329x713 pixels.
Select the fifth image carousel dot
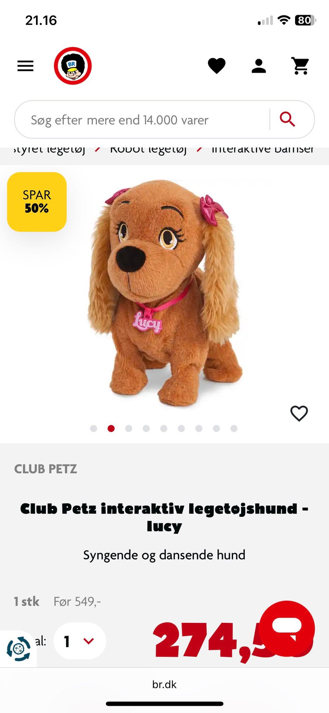[x=164, y=428]
